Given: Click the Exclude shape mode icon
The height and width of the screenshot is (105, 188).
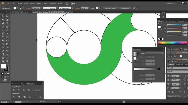Looking at the screenshot, I should (x=29, y=90).
